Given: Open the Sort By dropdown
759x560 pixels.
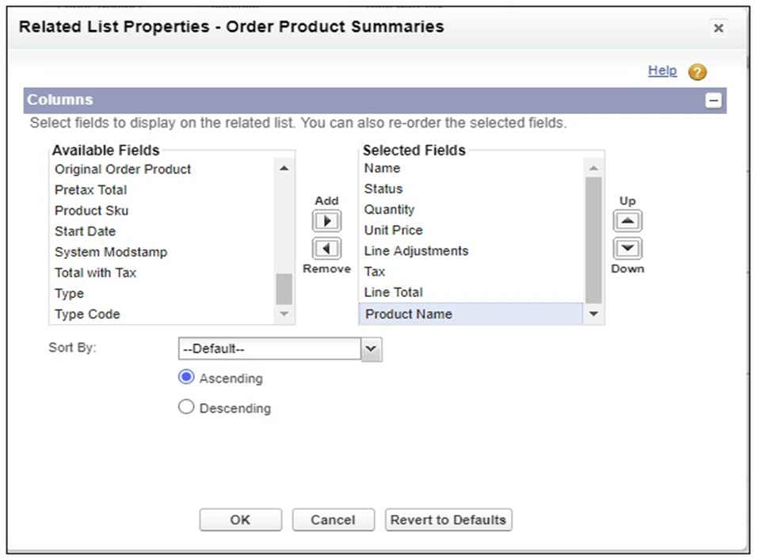Looking at the screenshot, I should (372, 349).
